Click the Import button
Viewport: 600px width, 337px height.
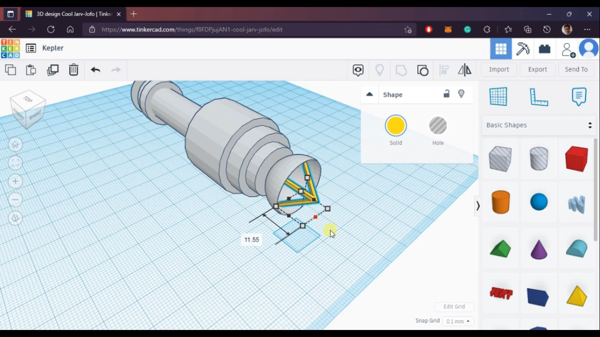(499, 69)
